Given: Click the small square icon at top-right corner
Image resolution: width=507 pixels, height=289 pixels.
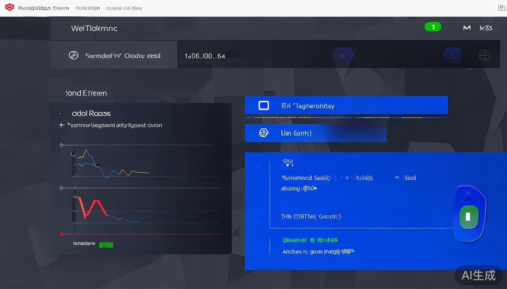Looking at the screenshot, I should (502, 7).
